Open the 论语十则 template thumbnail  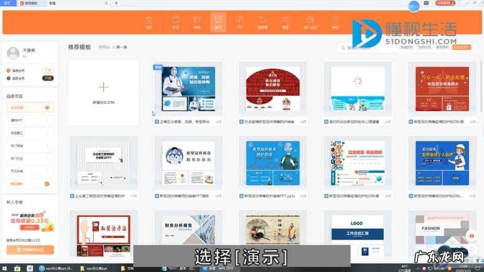[x=273, y=230]
